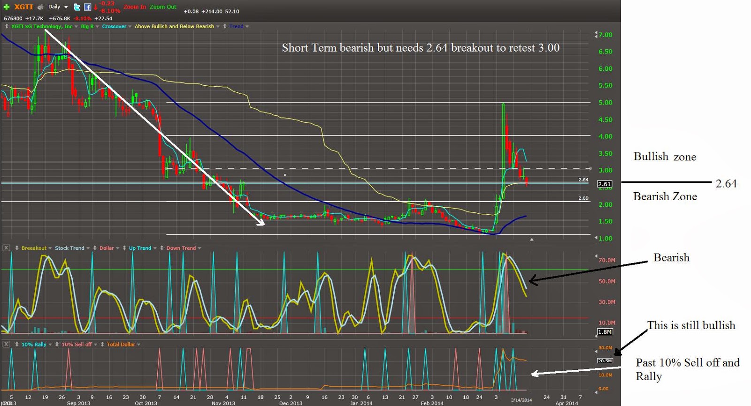Click the orange XGTI ticker symbol
Viewport: 751px width, 406px height.
point(23,7)
